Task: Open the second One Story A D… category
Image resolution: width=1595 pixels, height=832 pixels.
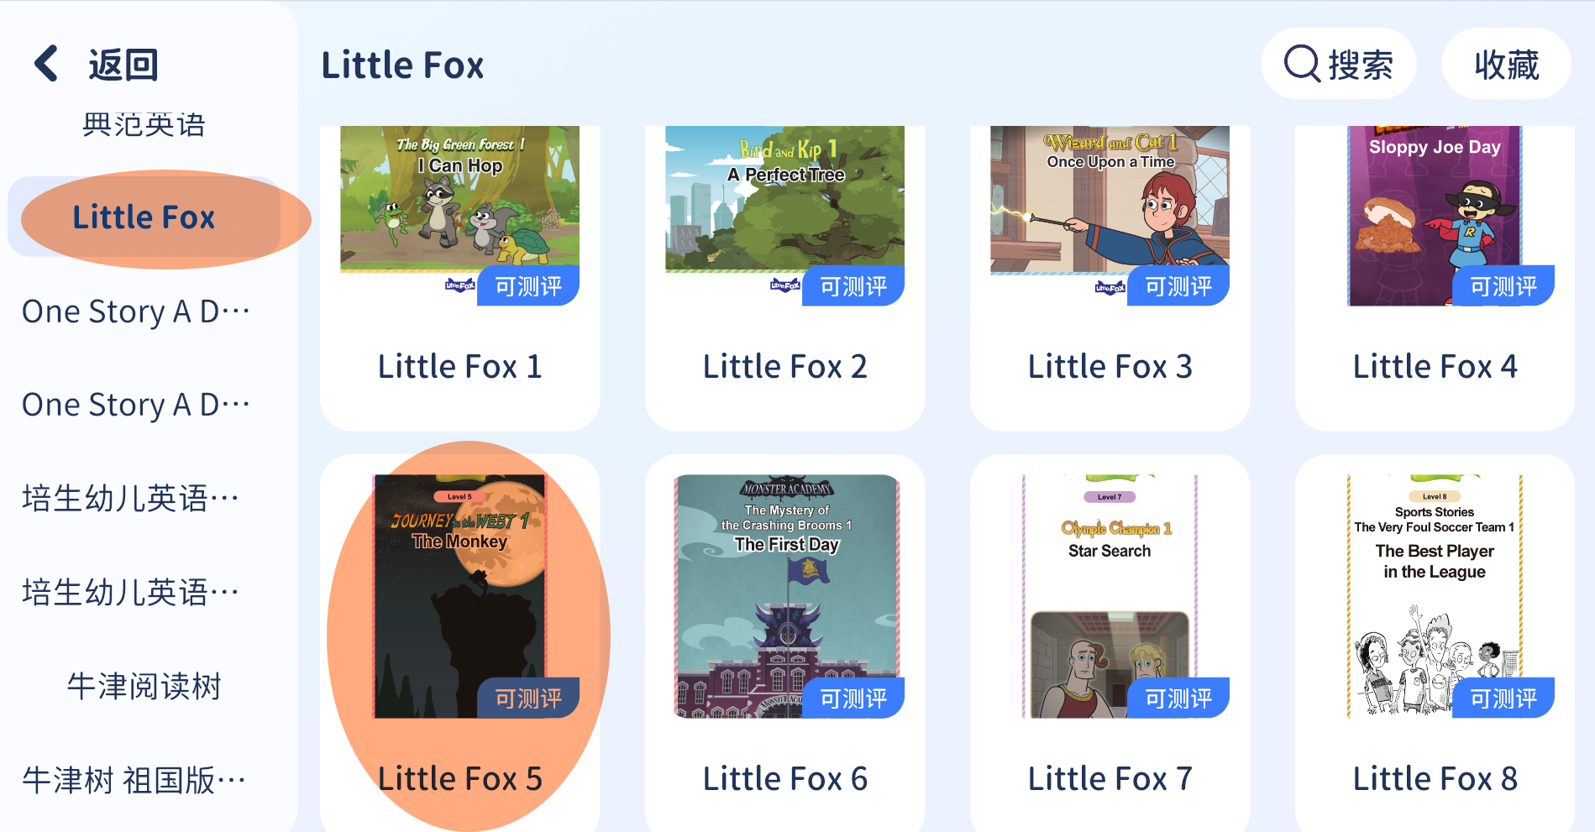Action: 137,405
